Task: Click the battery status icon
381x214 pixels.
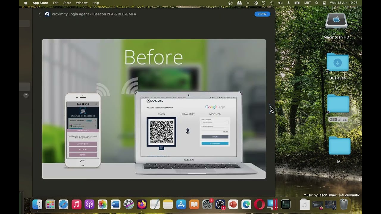Action: click(x=297, y=3)
